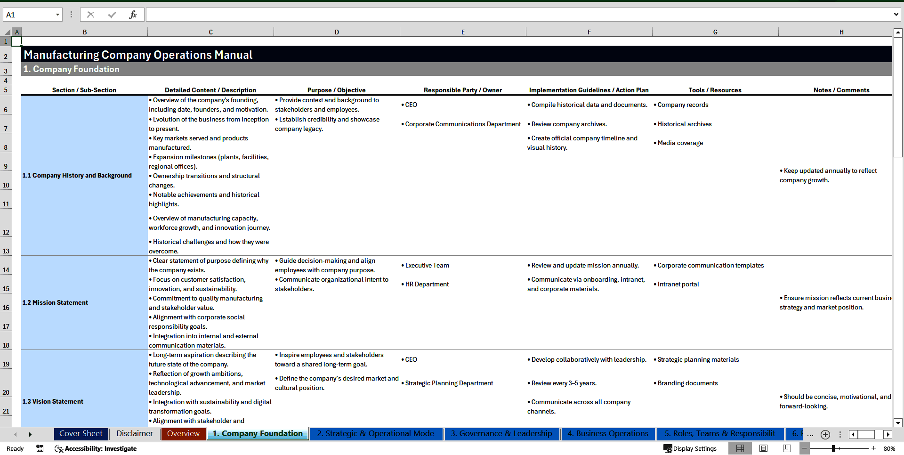
Task: Click the macro recording icon near Ready
Action: [x=40, y=448]
